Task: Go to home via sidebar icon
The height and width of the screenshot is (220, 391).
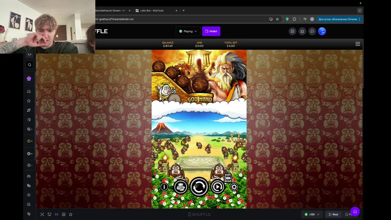Action: click(29, 91)
